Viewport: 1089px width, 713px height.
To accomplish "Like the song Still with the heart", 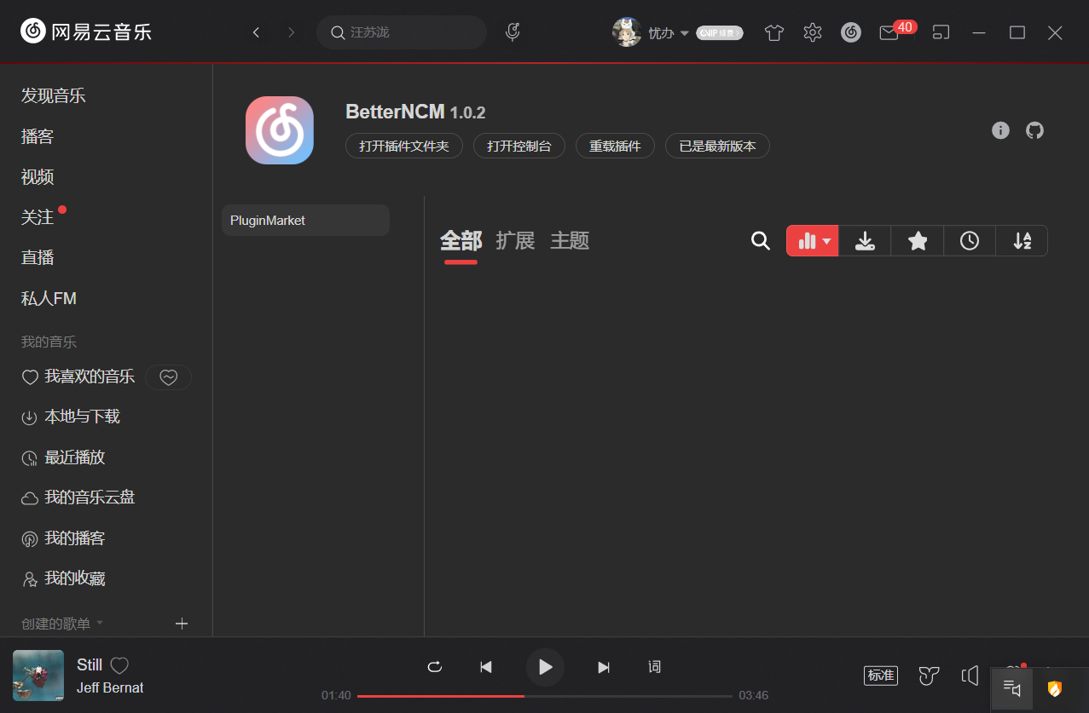I will (119, 665).
